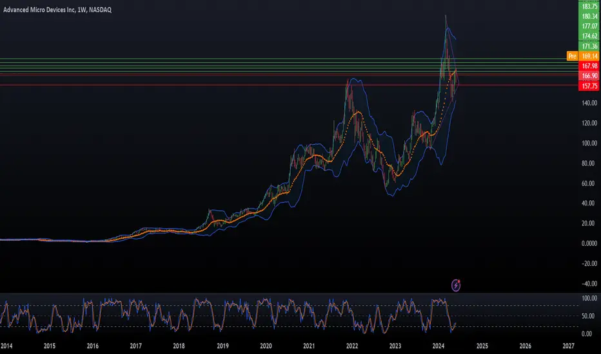Click the 140.00 price axis value
Viewport: 601px width, 354px height.
tap(589, 103)
